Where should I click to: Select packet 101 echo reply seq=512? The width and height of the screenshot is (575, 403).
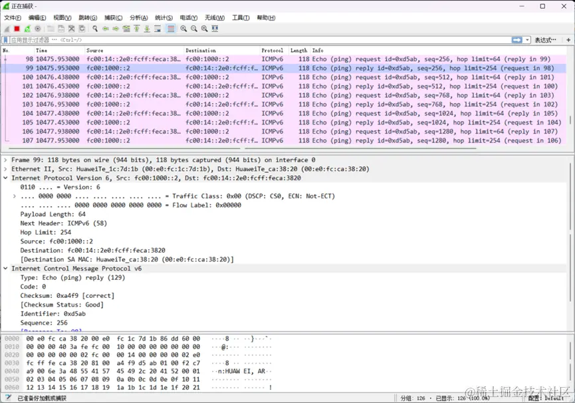[284, 86]
